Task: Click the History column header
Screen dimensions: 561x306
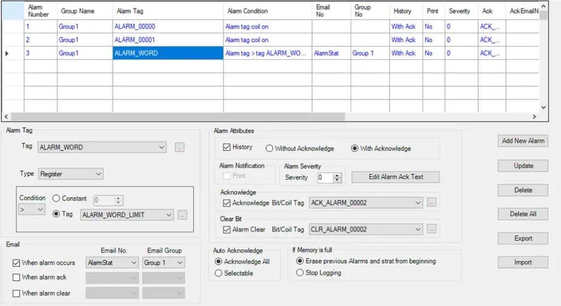Action: (406, 11)
